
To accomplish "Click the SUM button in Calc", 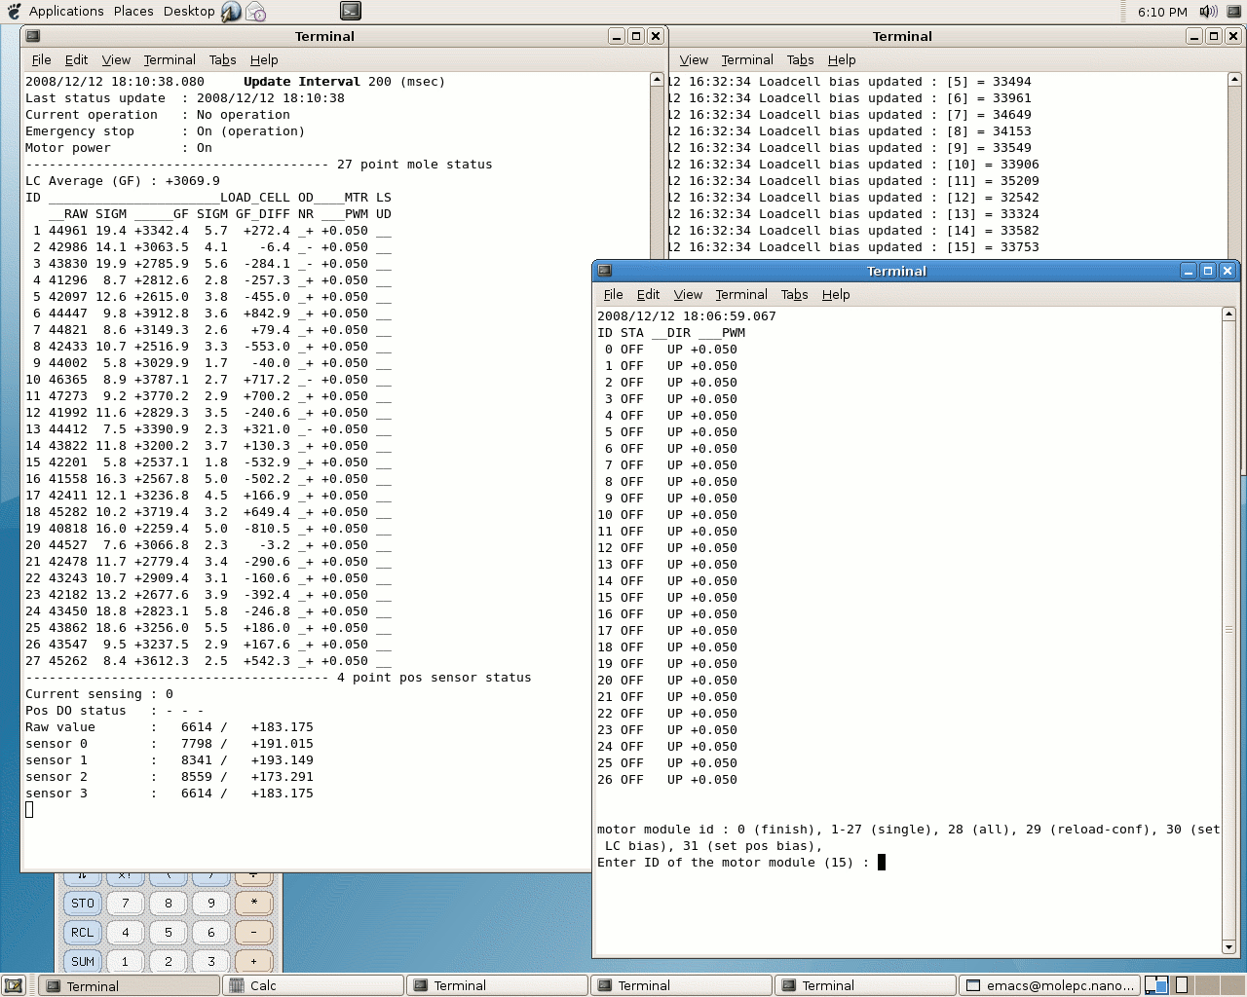I will pos(83,961).
